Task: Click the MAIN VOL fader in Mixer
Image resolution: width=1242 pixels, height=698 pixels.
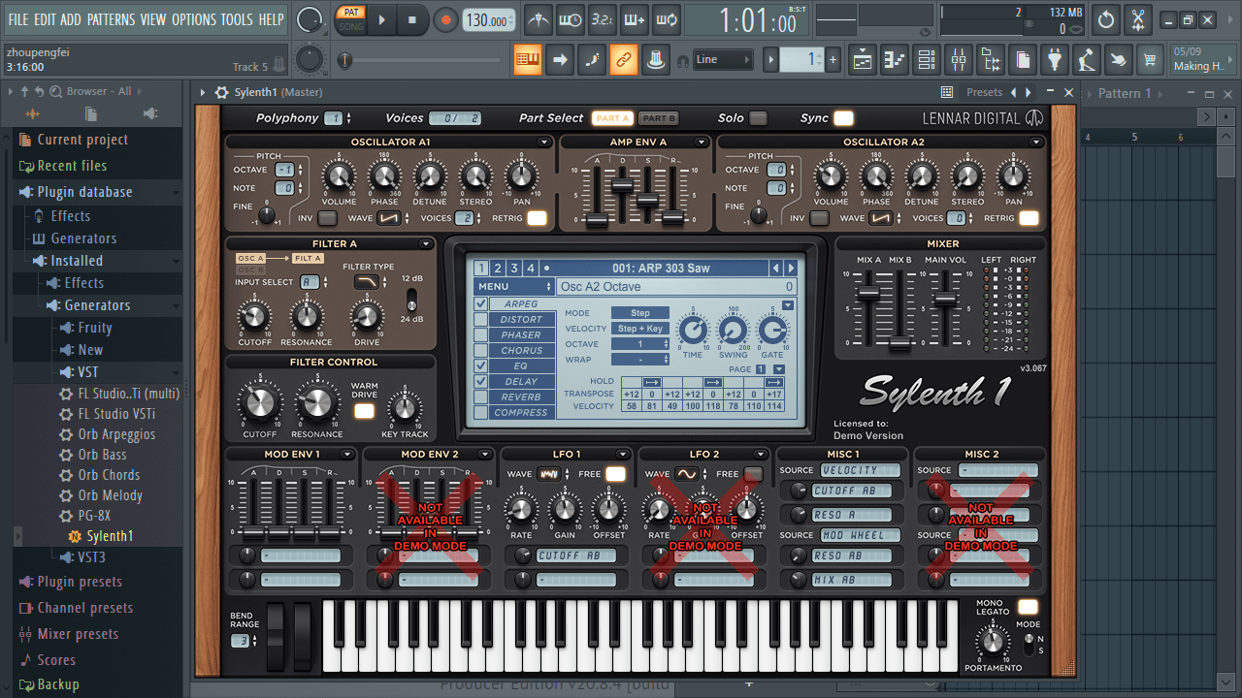Action: [944, 300]
